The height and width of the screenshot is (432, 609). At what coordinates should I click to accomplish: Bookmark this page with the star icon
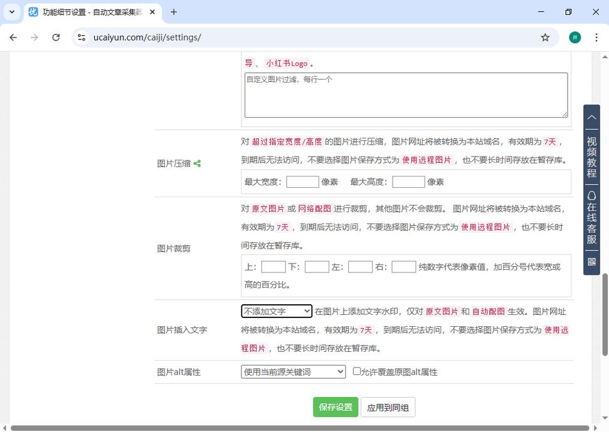(545, 37)
